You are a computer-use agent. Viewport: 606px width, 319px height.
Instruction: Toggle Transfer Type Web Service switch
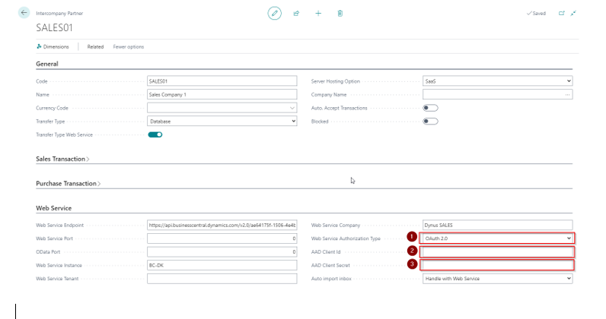pyautogui.click(x=155, y=134)
